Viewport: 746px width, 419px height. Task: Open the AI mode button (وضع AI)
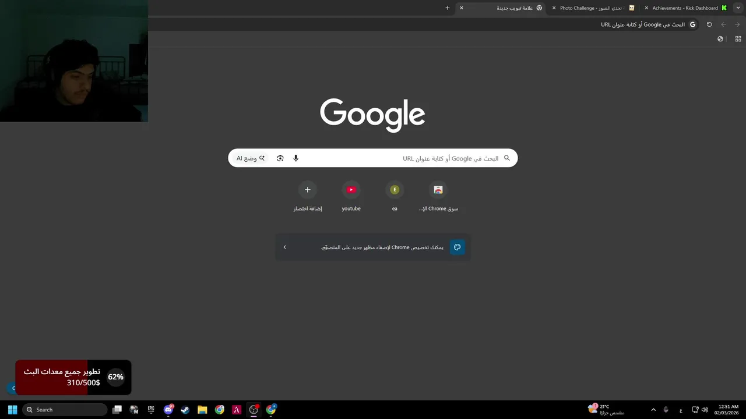(251, 158)
